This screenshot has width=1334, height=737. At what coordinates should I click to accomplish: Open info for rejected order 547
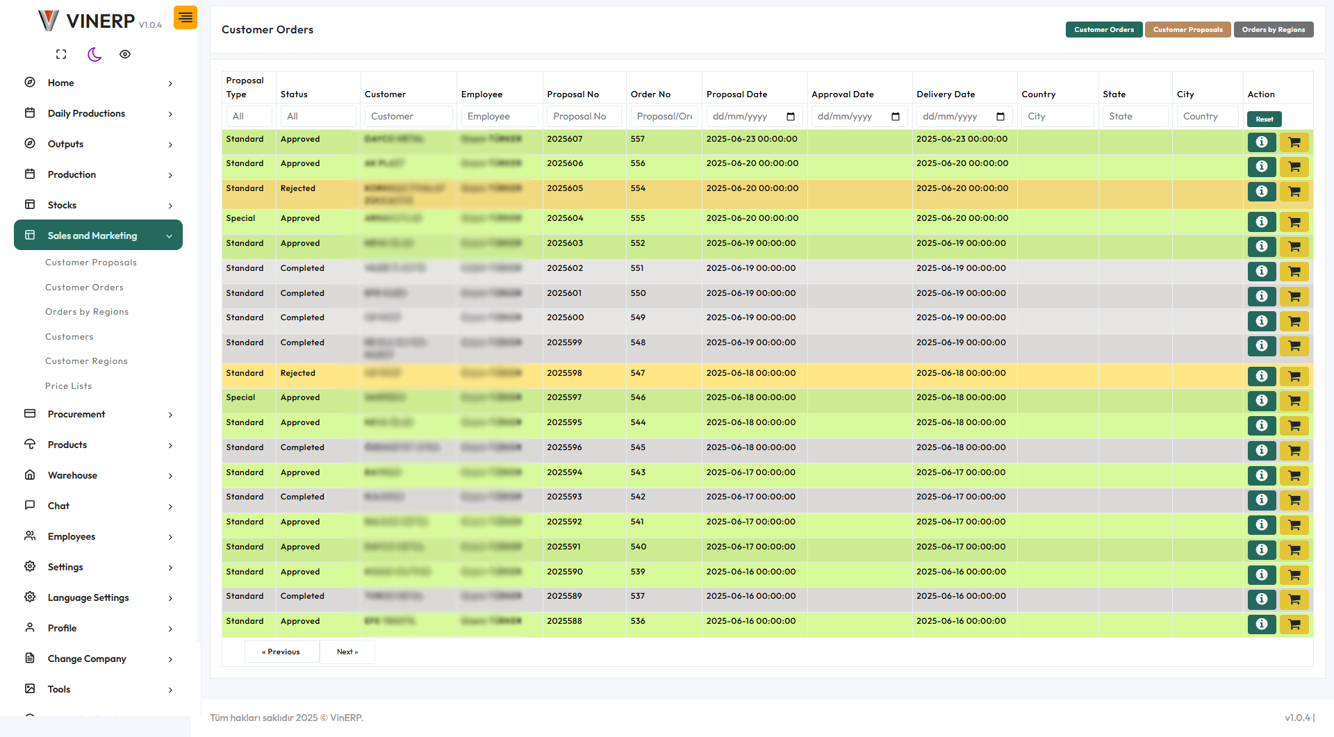1262,376
